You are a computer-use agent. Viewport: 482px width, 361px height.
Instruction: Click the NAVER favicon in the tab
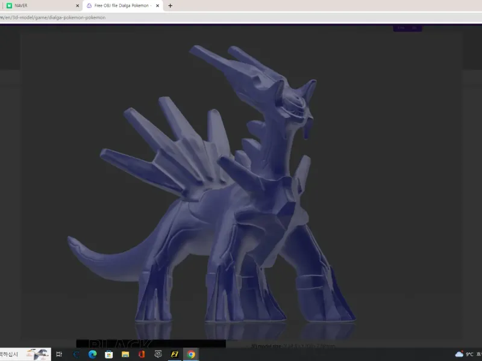click(x=9, y=5)
